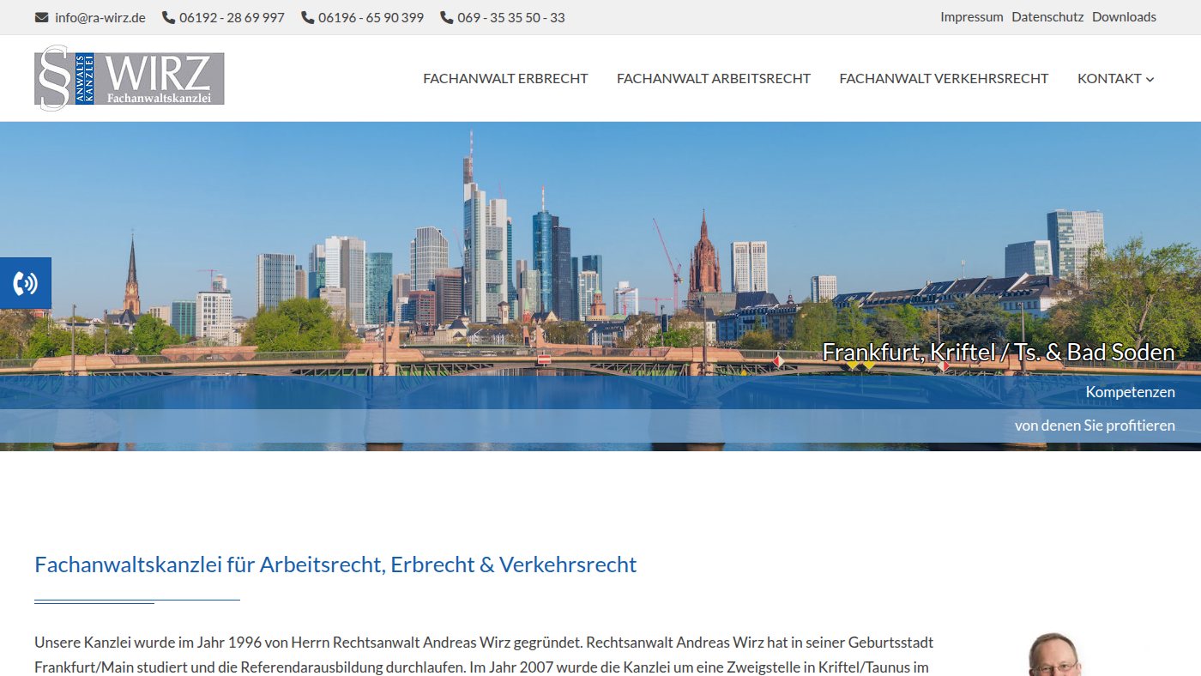Image resolution: width=1201 pixels, height=676 pixels.
Task: Click the heading 'Fachanwaltskanzlei für Arbeitsrecht, Erbrecht & Verkehrsrecht'
Action: [335, 564]
